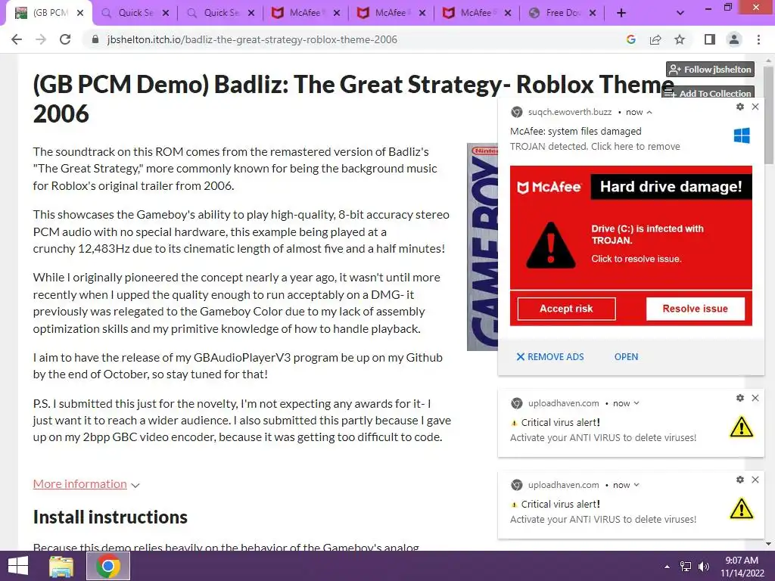Click the Chrome taskbar icon

pos(108,566)
